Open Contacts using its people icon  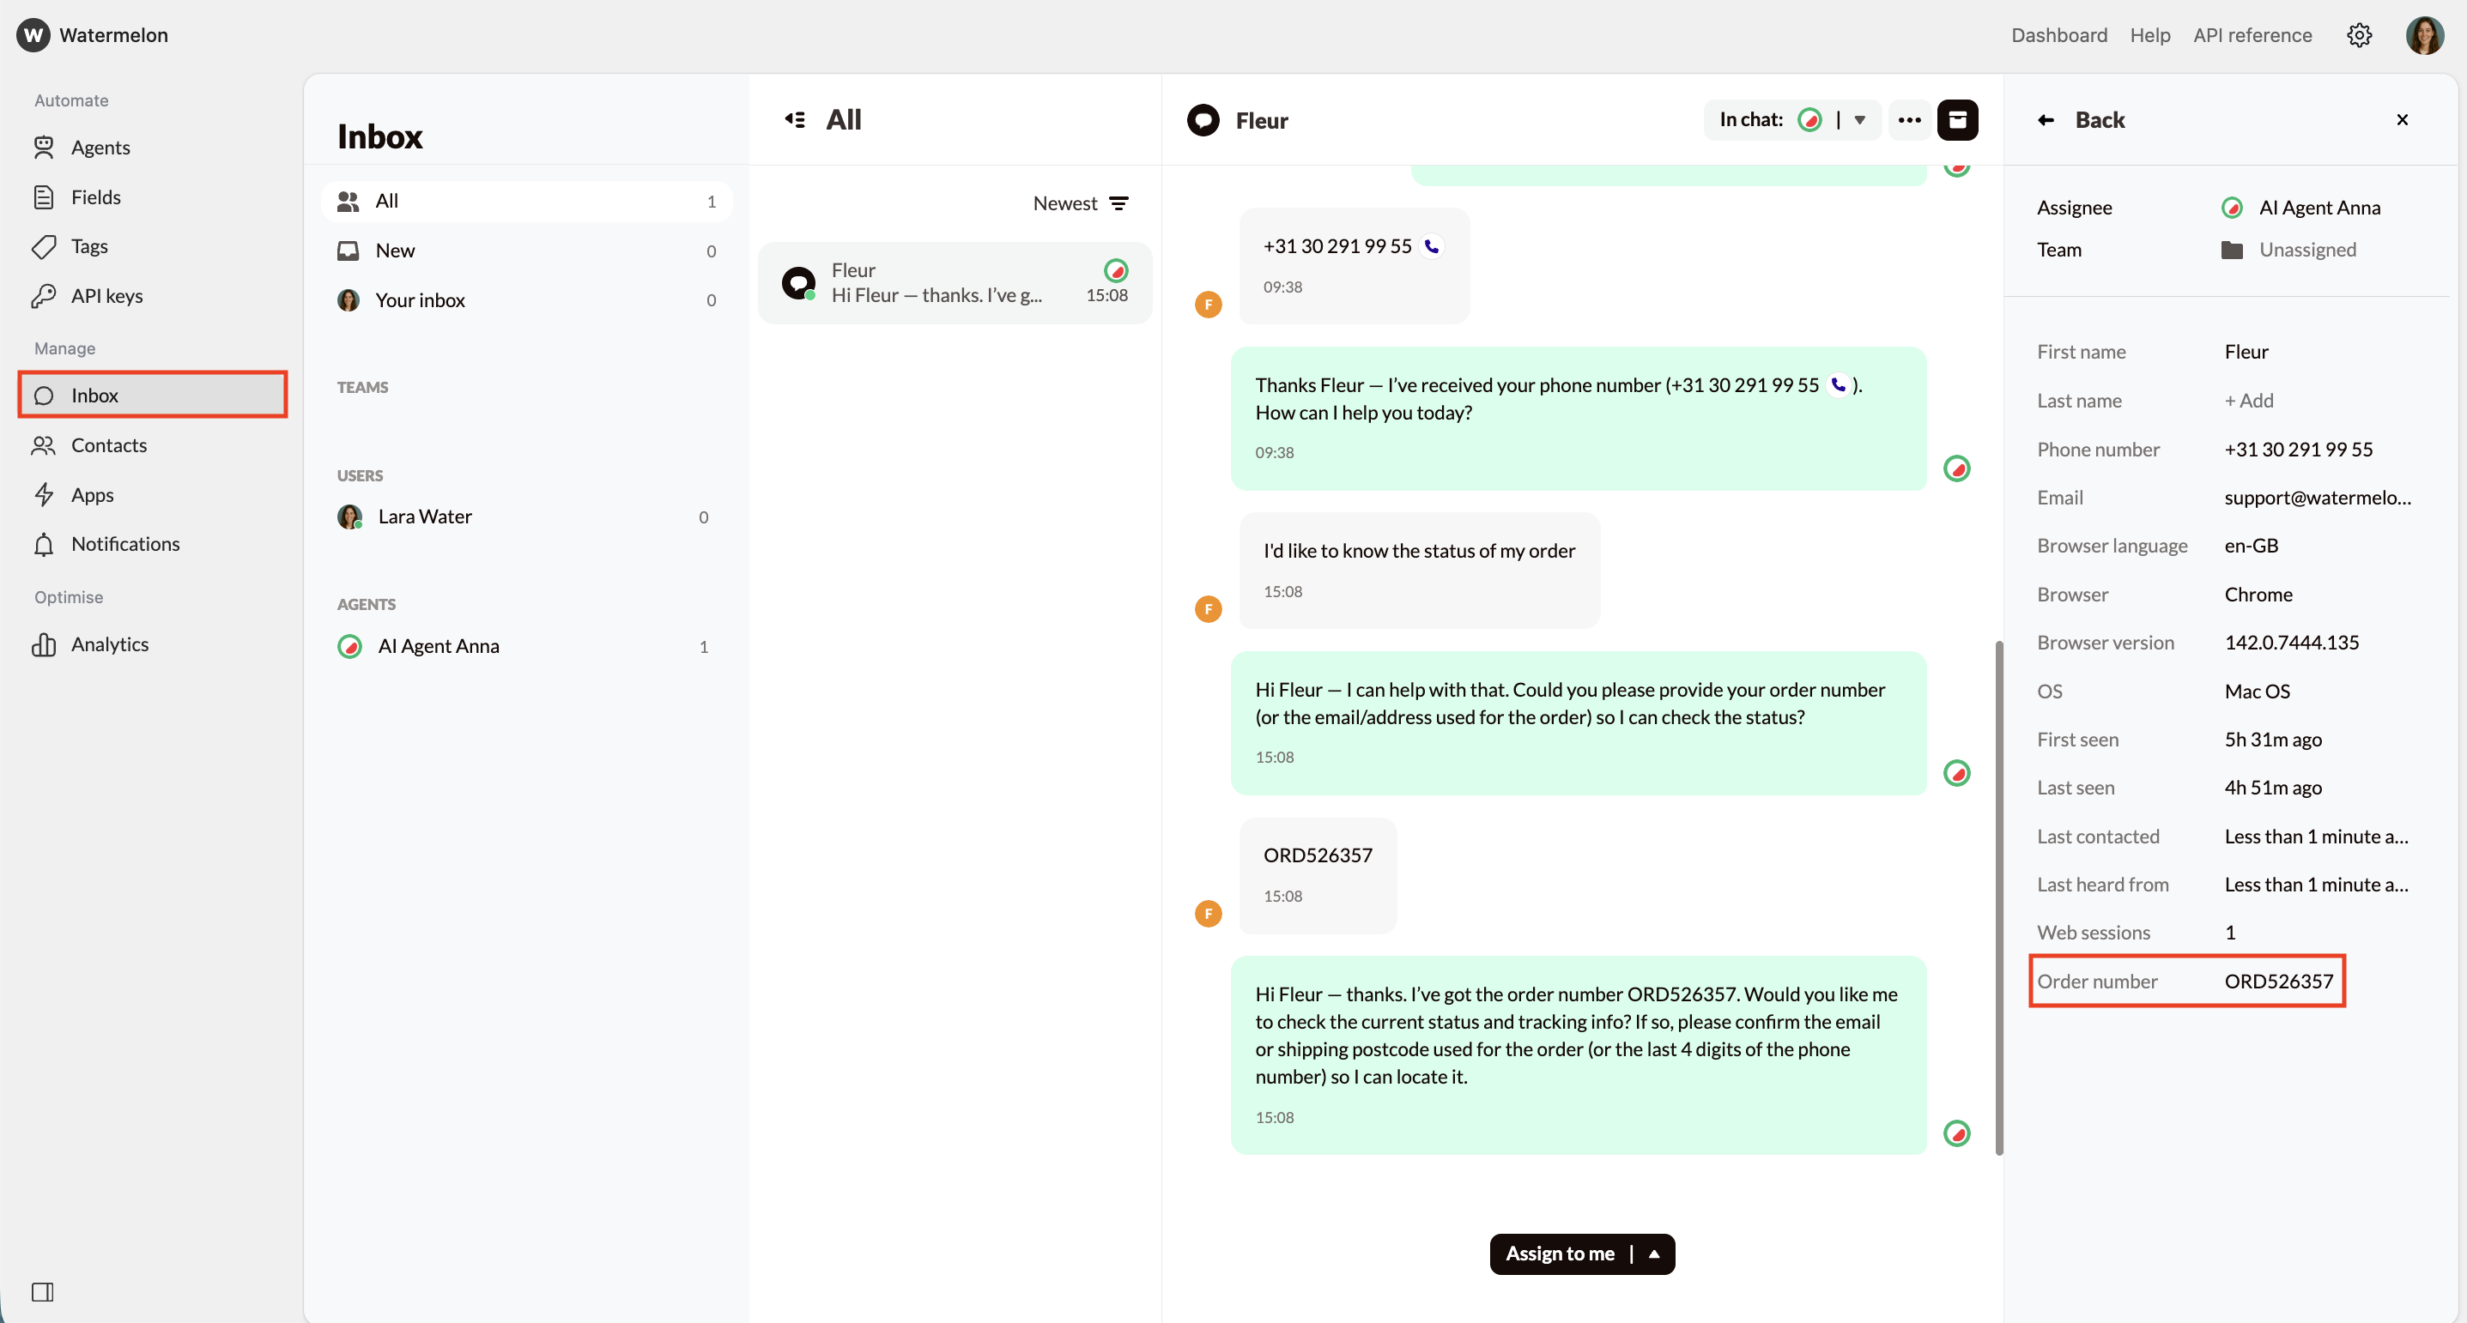(x=45, y=445)
